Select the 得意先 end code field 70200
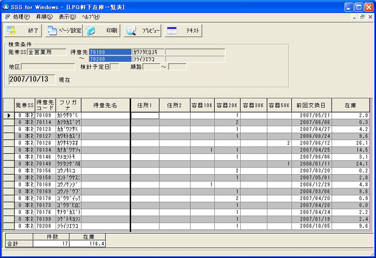The height and width of the screenshot is (258, 376). (x=110, y=59)
